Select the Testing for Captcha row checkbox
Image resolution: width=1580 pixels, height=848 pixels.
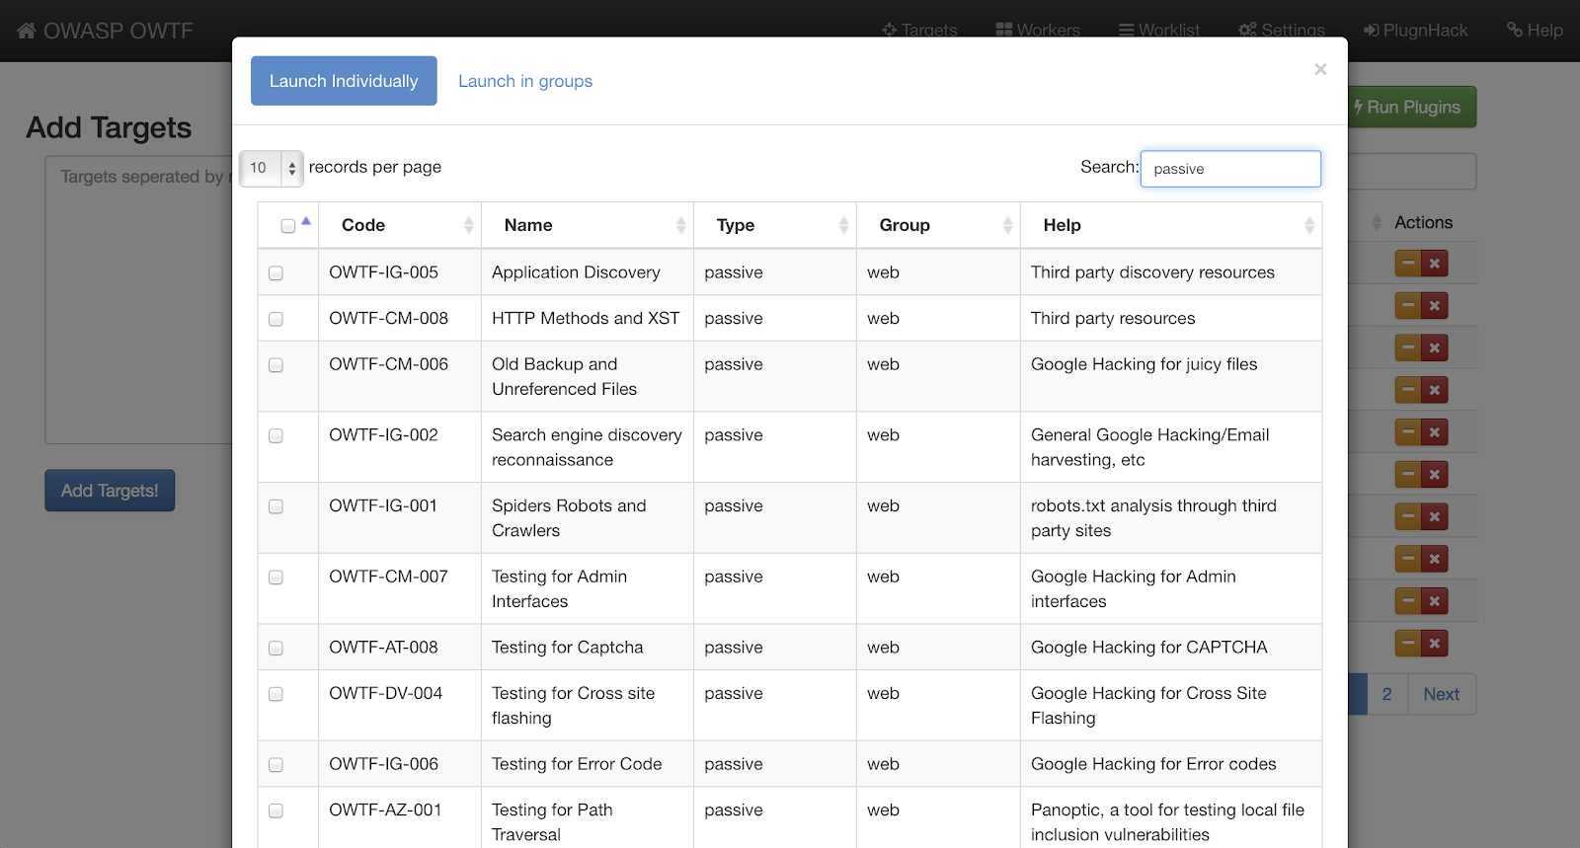pos(276,649)
